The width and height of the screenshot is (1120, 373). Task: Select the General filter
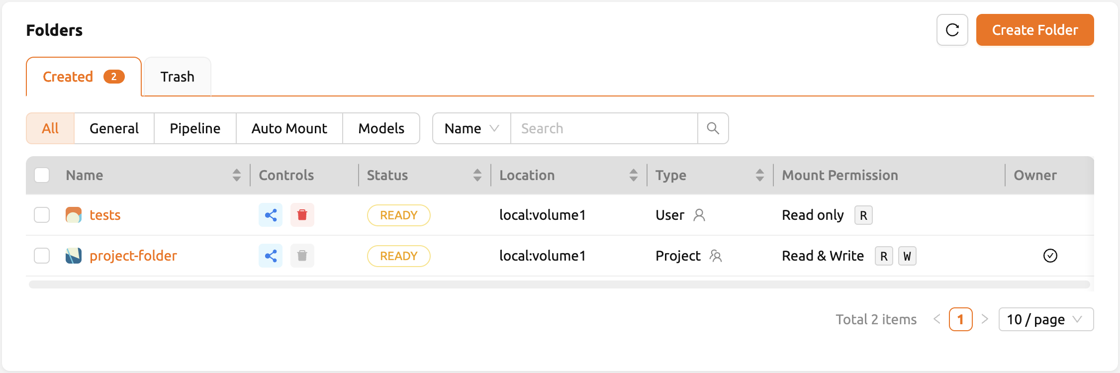tap(114, 128)
